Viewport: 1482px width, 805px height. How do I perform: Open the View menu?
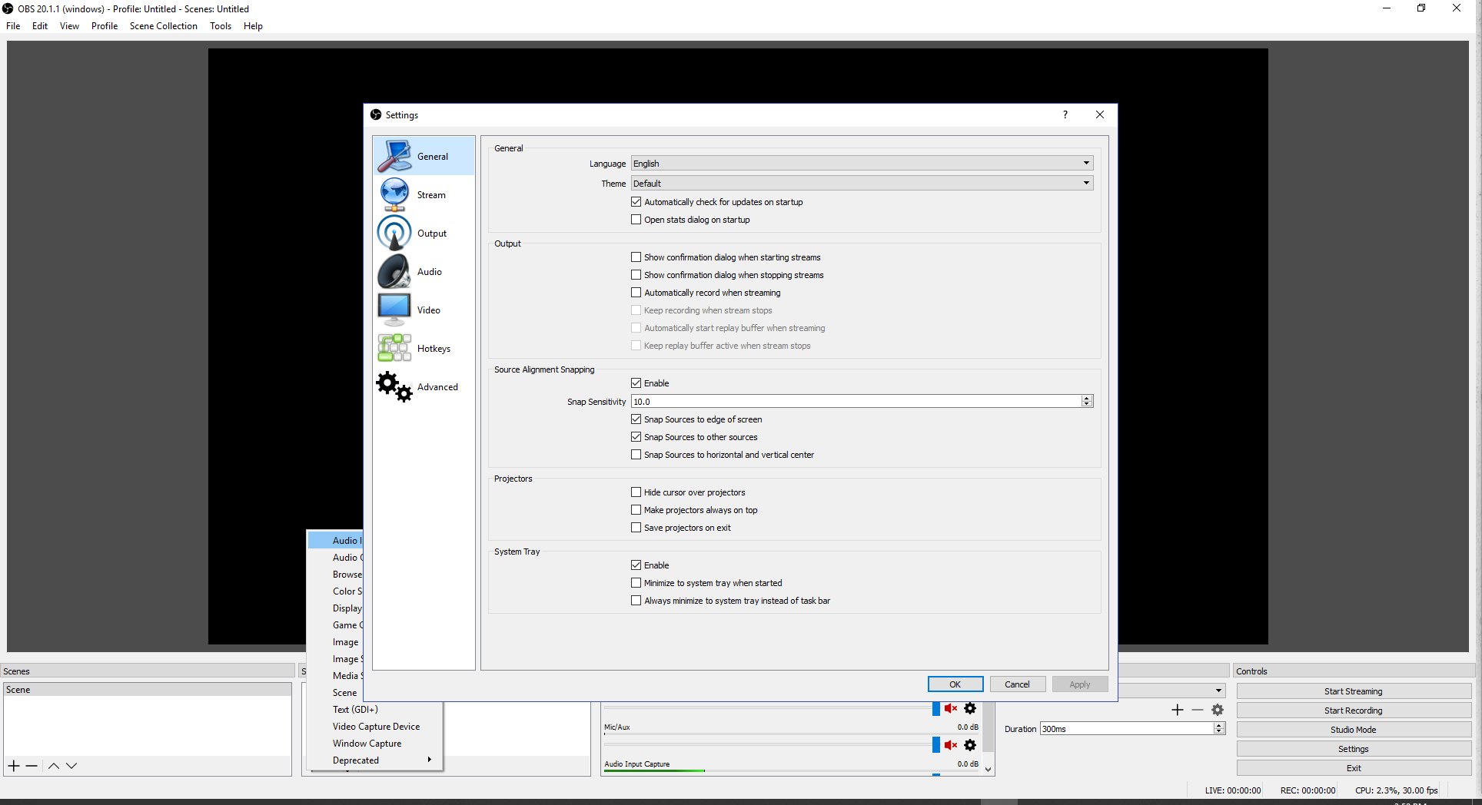coord(69,25)
